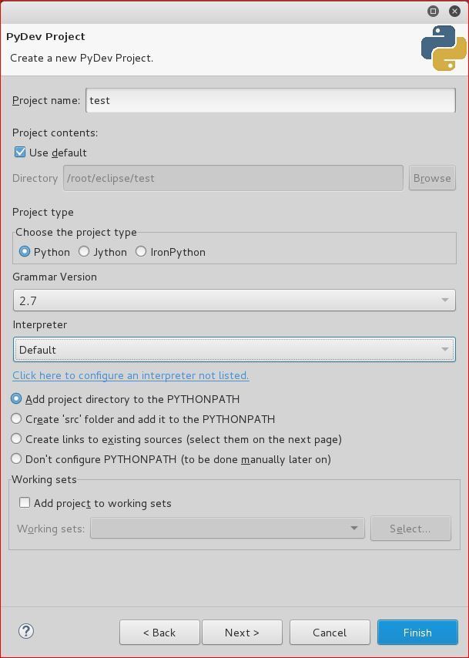Open the disabled Working sets combo box
Screen dimensions: 469x658
click(x=227, y=529)
